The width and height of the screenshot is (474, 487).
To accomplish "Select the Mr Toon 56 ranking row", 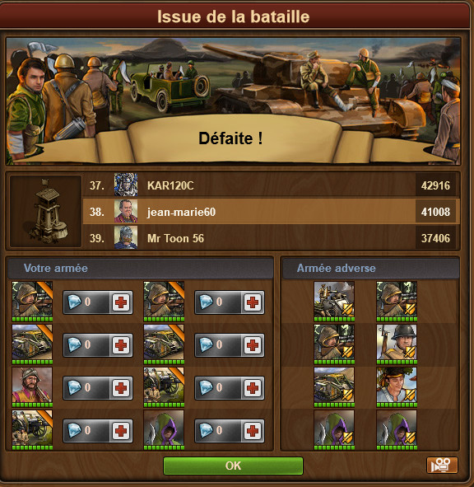I will coord(271,238).
